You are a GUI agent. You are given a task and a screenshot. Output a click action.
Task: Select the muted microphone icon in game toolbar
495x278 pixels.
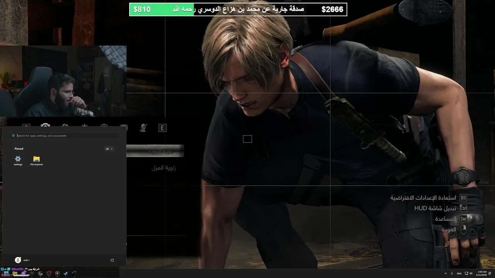(x=143, y=128)
